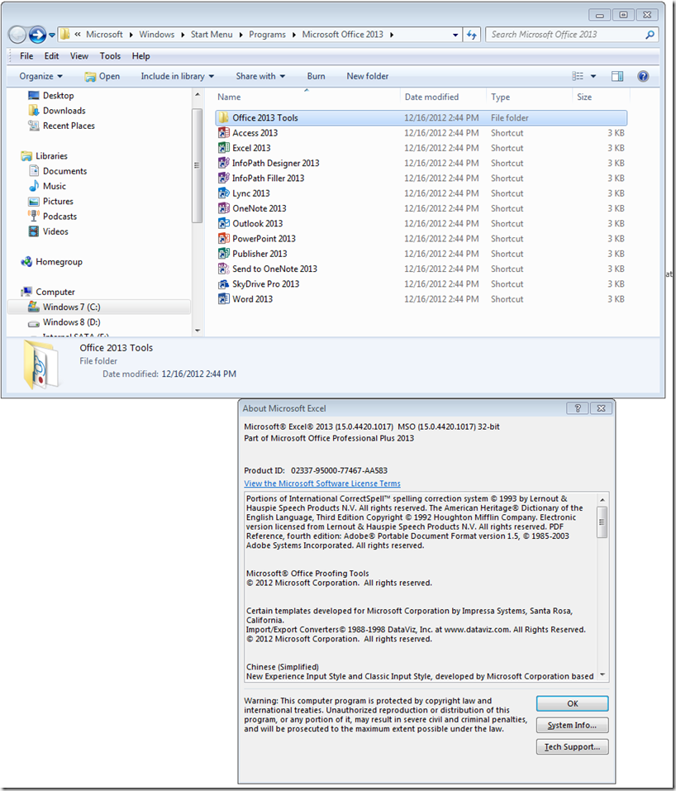Viewport: 676px width, 791px height.
Task: Expand the arrow after Programs breadcrumb
Action: pyautogui.click(x=294, y=35)
